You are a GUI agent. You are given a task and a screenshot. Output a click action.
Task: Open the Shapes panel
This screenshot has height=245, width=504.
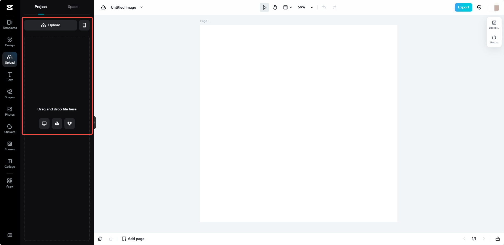click(10, 94)
